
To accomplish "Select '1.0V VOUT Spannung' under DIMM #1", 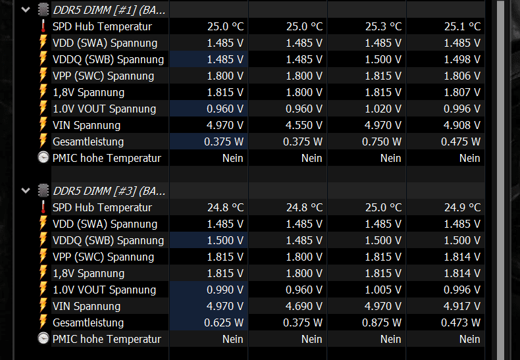I will point(104,109).
